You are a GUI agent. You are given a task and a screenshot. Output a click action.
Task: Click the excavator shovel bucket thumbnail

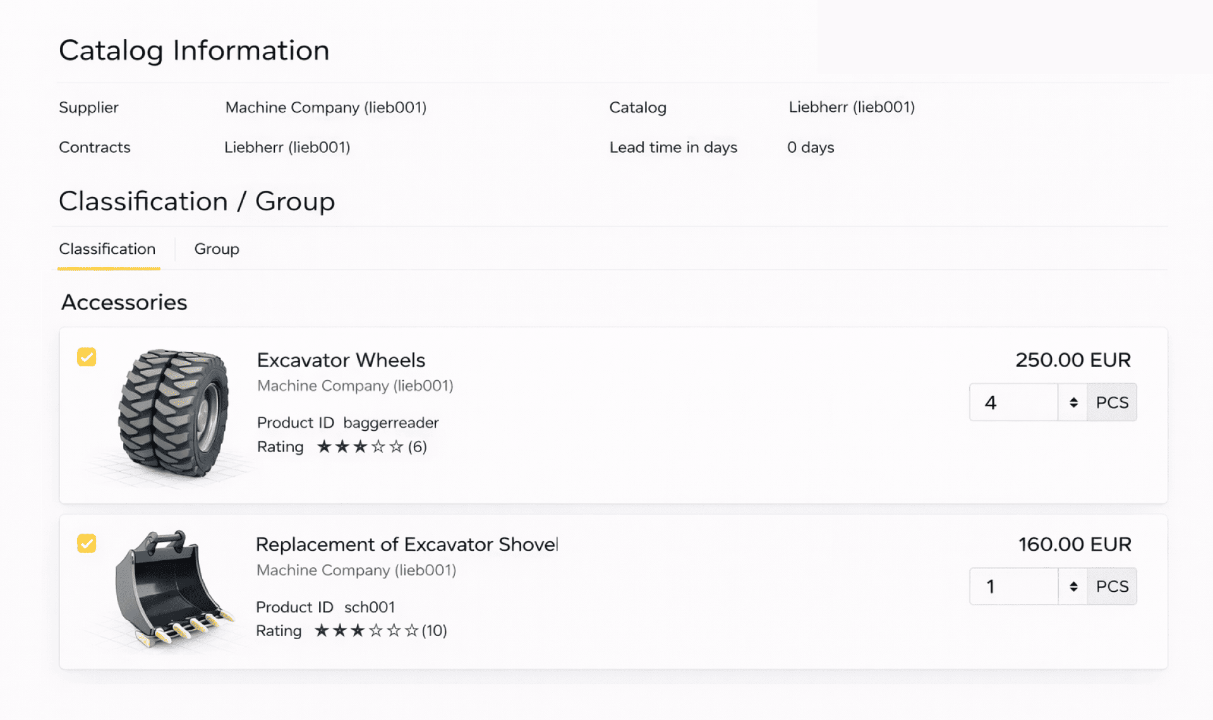[169, 587]
